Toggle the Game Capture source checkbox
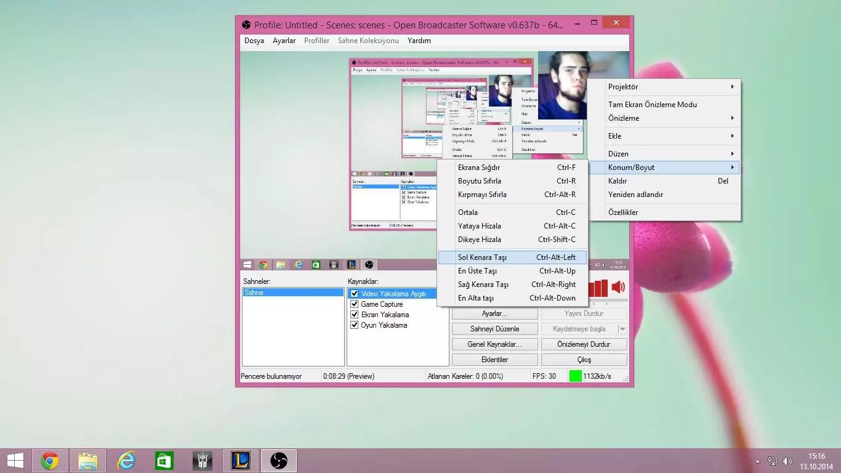This screenshot has width=841, height=473. [x=354, y=304]
